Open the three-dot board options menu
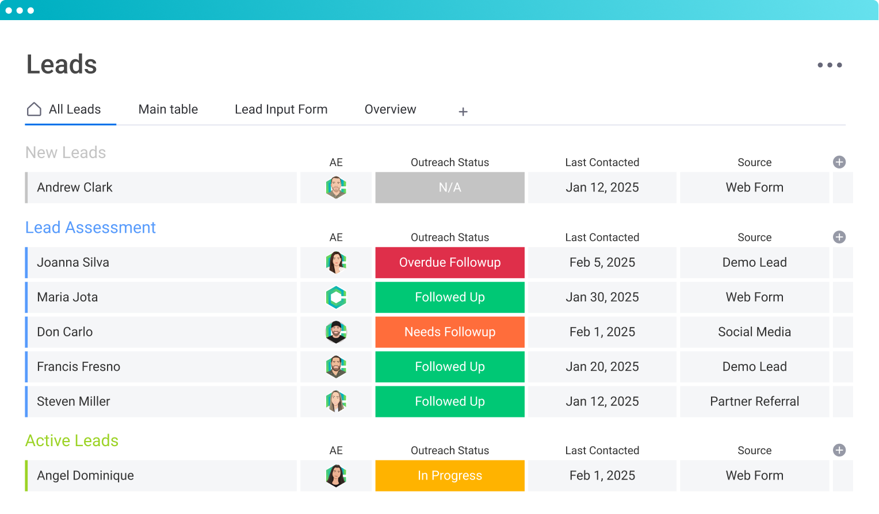This screenshot has width=879, height=514. click(830, 65)
